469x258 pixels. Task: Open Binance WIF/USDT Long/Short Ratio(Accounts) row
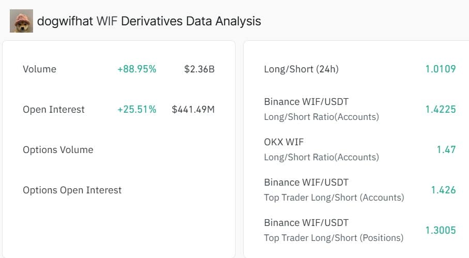click(x=321, y=109)
